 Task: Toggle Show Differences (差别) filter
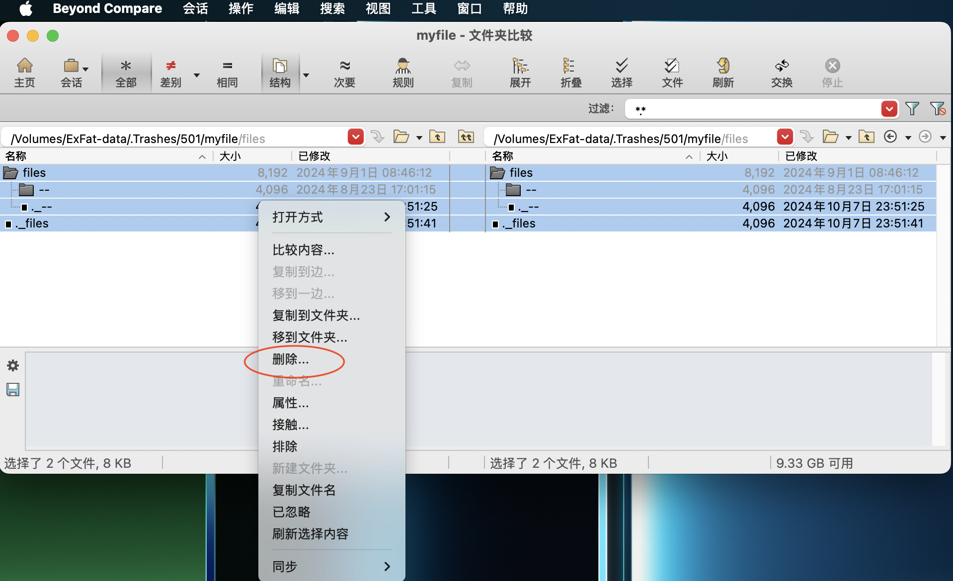pyautogui.click(x=170, y=73)
